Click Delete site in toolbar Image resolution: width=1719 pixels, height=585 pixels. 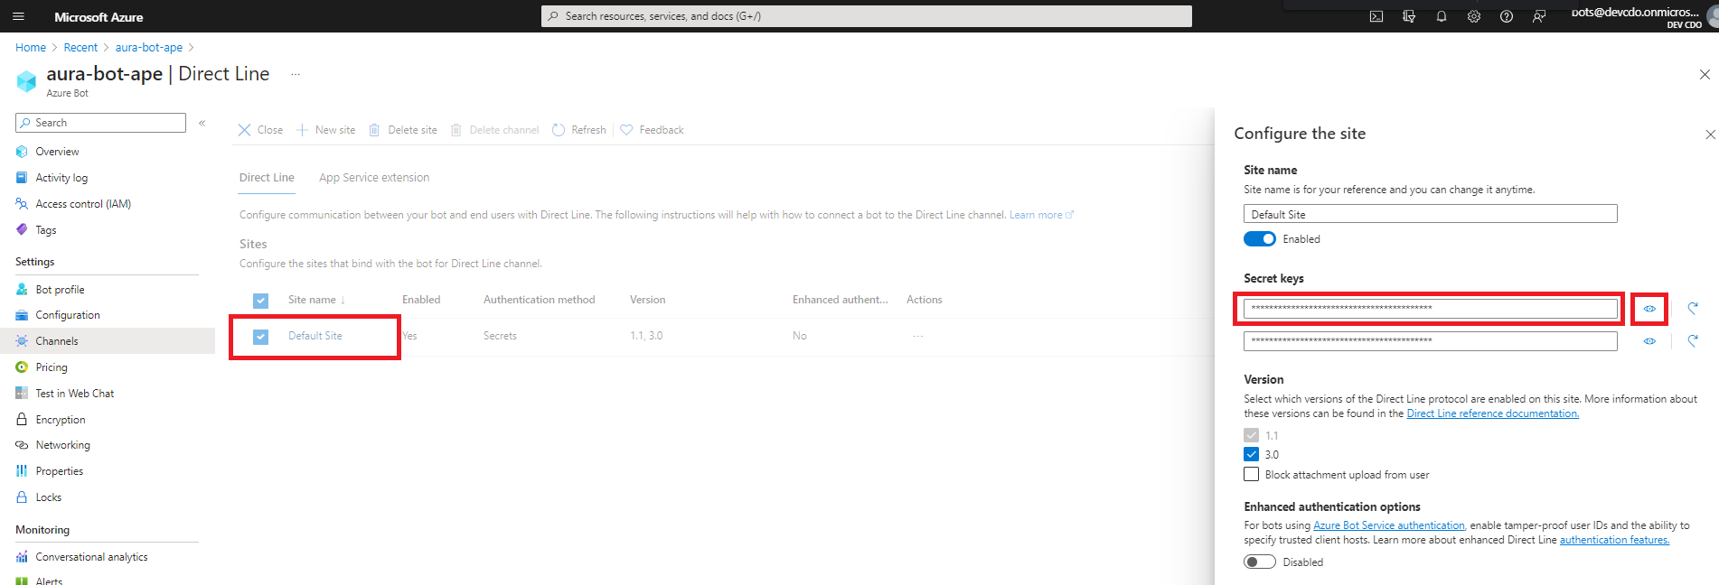(x=403, y=130)
